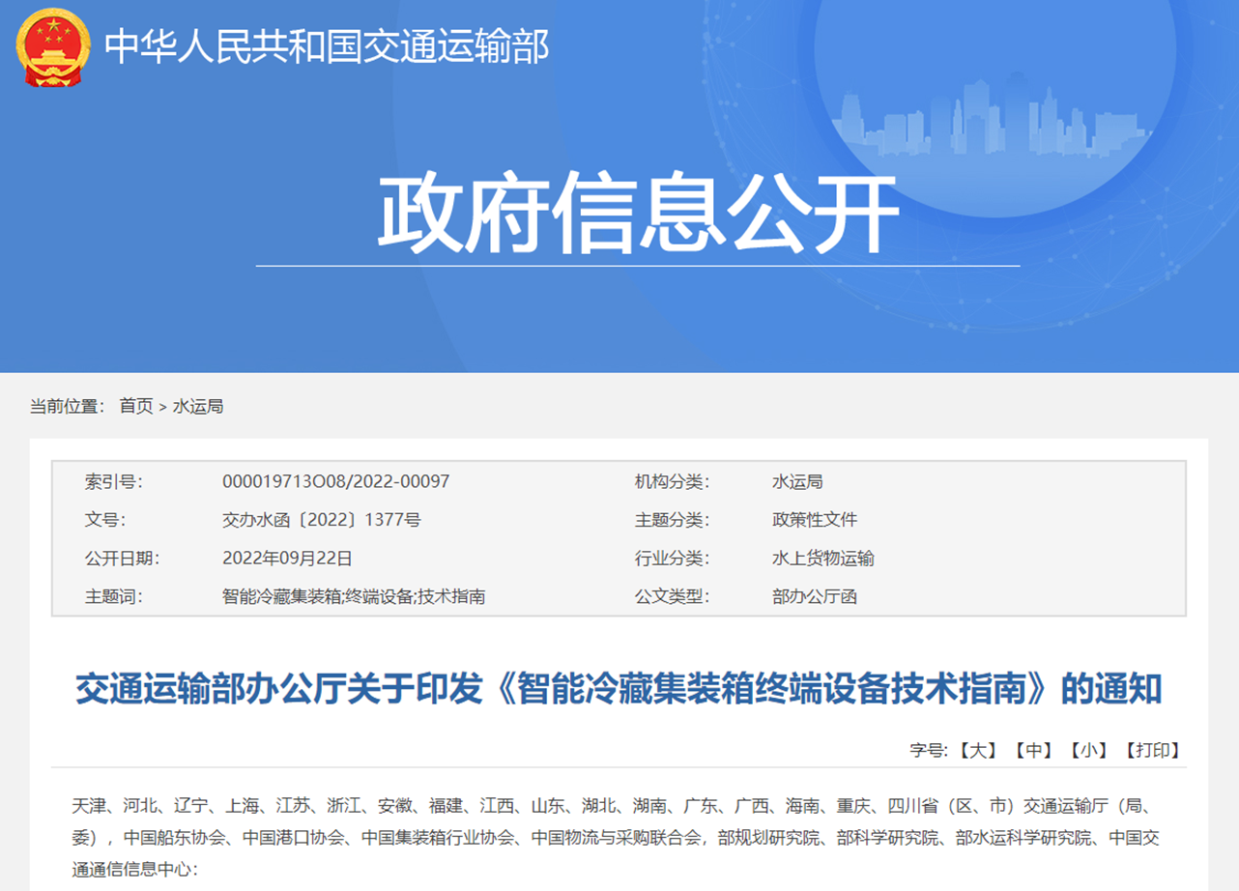
Task: Select publication date 2022年09月22日
Action: tap(287, 559)
